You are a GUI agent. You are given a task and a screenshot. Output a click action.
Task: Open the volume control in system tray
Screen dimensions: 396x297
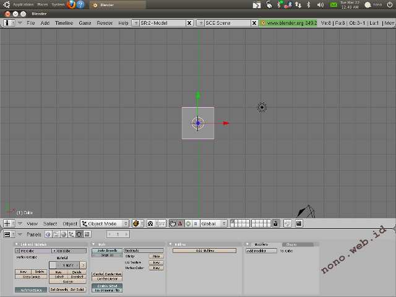click(x=321, y=5)
